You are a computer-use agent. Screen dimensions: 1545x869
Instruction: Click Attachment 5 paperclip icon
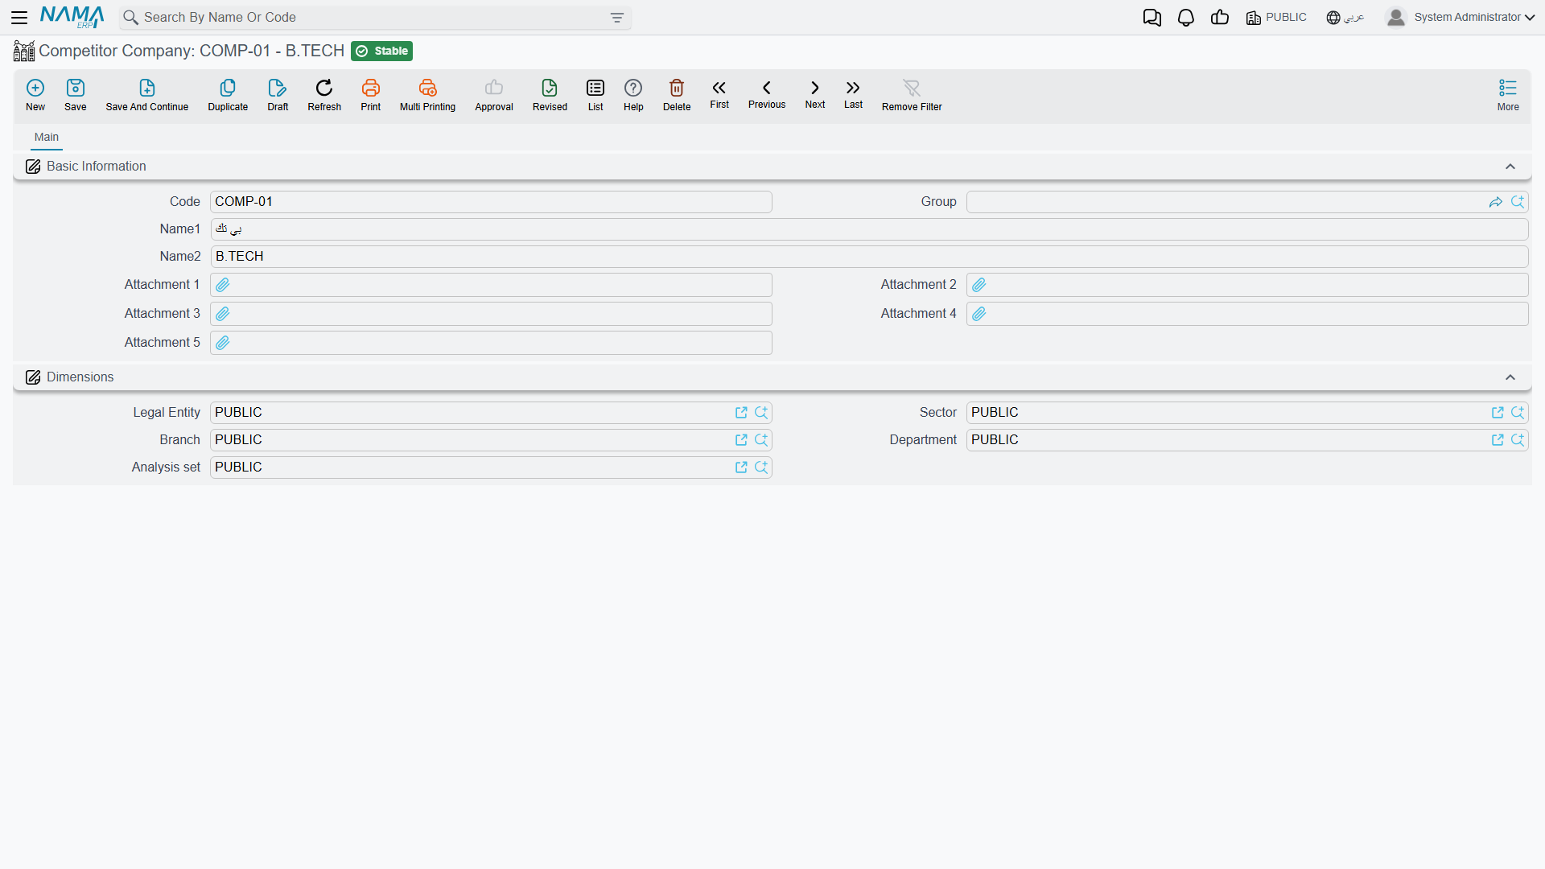point(223,343)
